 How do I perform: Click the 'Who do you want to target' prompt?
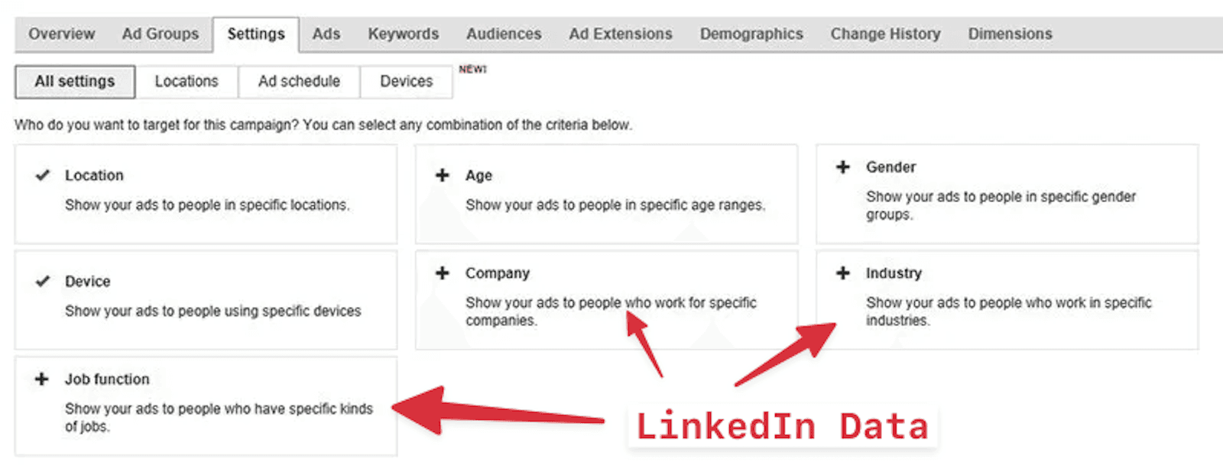coord(323,125)
